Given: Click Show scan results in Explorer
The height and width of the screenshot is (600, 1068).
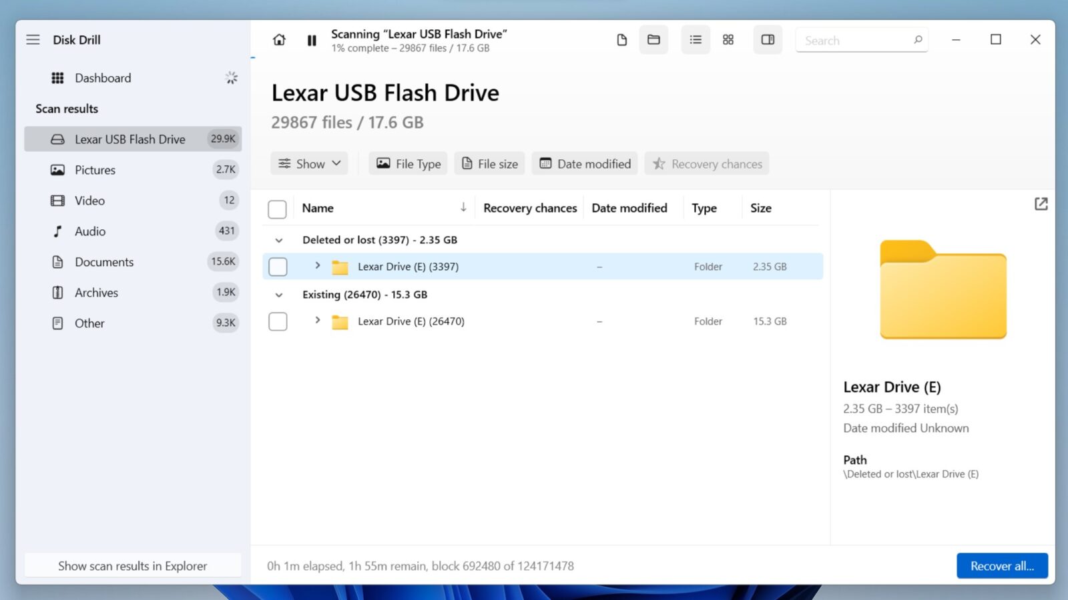Looking at the screenshot, I should coord(132,565).
